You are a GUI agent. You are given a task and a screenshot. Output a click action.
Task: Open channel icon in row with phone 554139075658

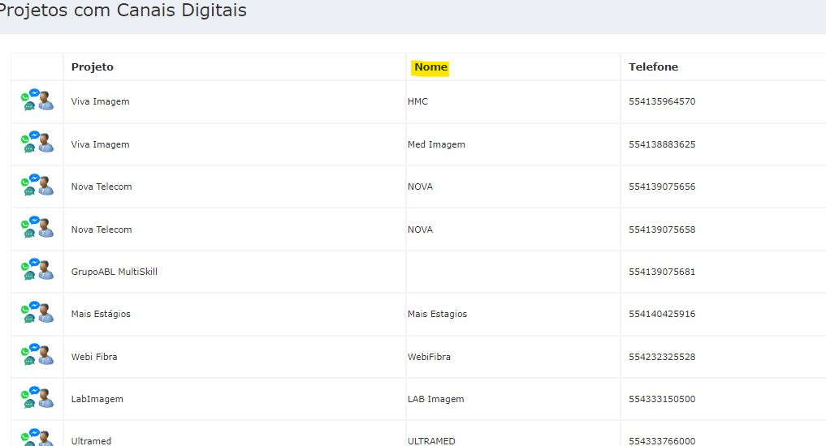[x=37, y=227]
